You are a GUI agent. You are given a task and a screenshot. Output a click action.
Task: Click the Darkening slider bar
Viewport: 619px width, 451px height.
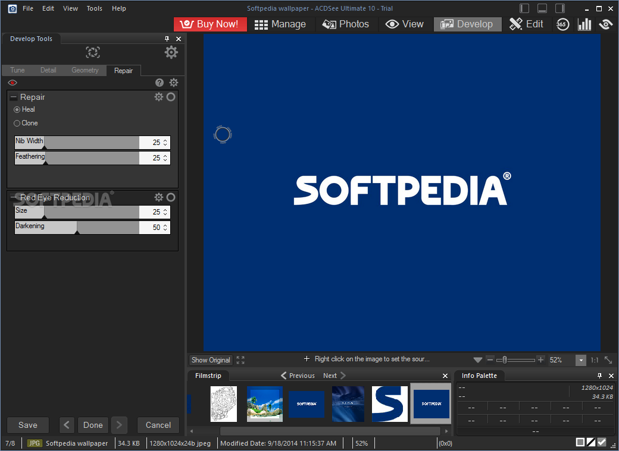[x=77, y=228]
